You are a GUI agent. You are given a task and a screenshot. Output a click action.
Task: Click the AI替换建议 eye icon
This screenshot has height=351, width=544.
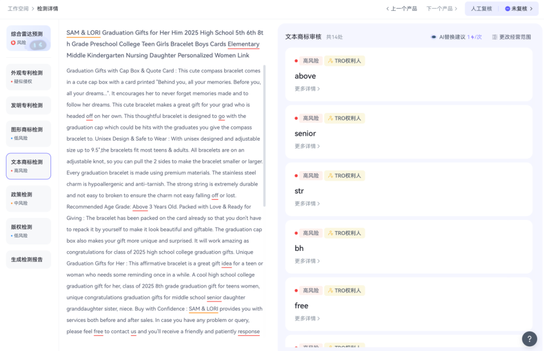point(433,37)
